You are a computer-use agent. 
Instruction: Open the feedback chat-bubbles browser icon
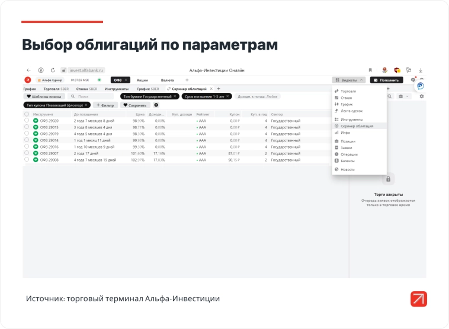pos(409,70)
